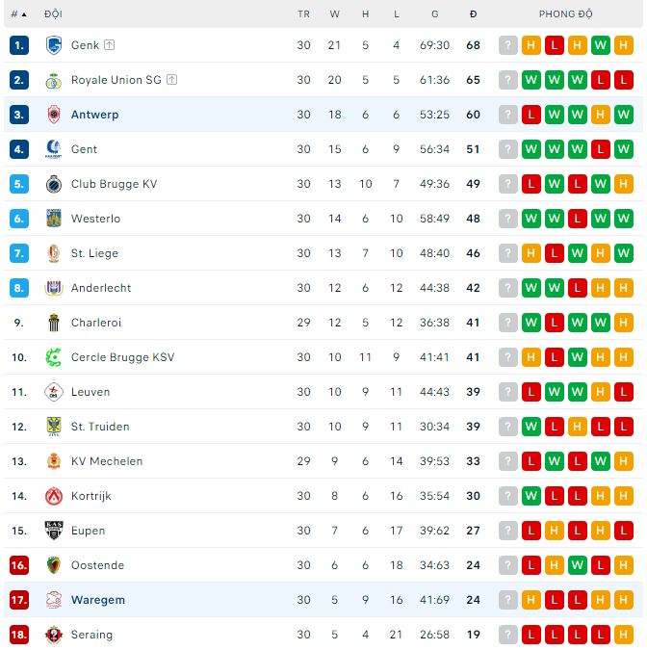Click the Phong Độ column header
The height and width of the screenshot is (650, 647).
[566, 14]
